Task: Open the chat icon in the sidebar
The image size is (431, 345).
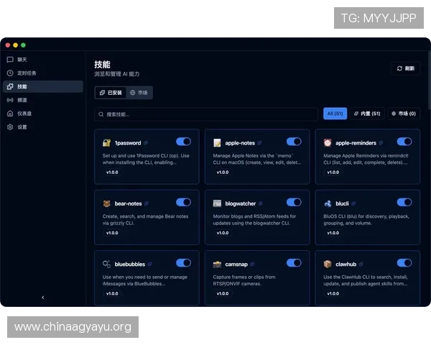Action: point(10,60)
